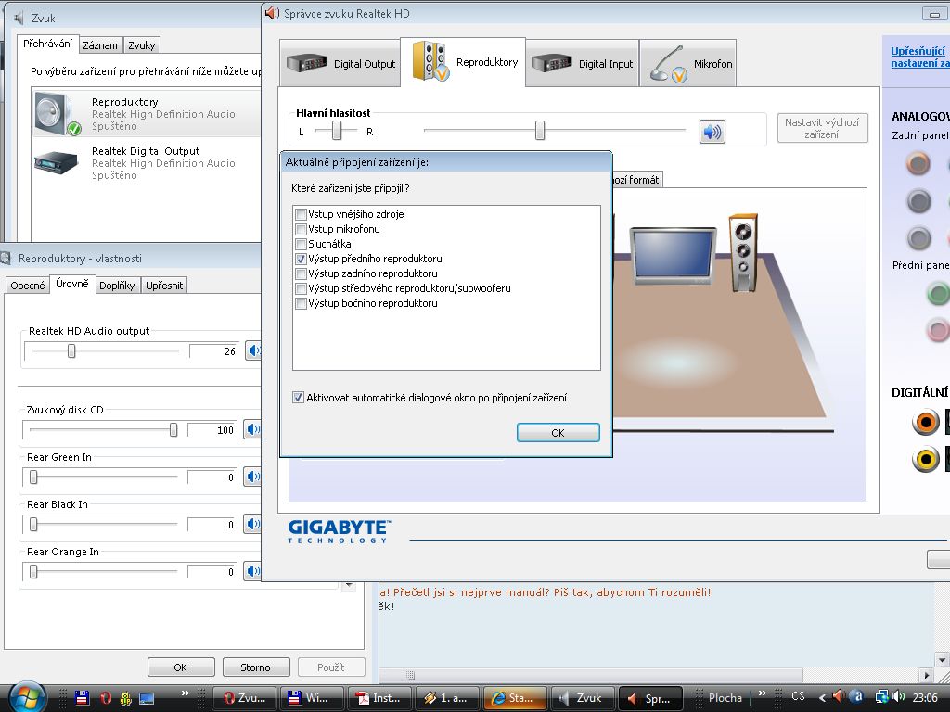Mute Realtek HD Audio output level
Screen dimensions: 950x712
click(253, 350)
